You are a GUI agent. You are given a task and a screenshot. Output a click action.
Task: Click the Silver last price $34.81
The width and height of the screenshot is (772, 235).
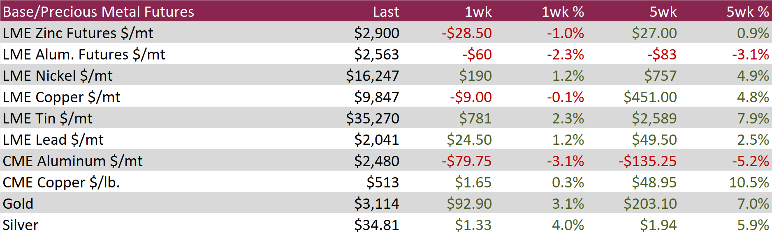coord(376,225)
